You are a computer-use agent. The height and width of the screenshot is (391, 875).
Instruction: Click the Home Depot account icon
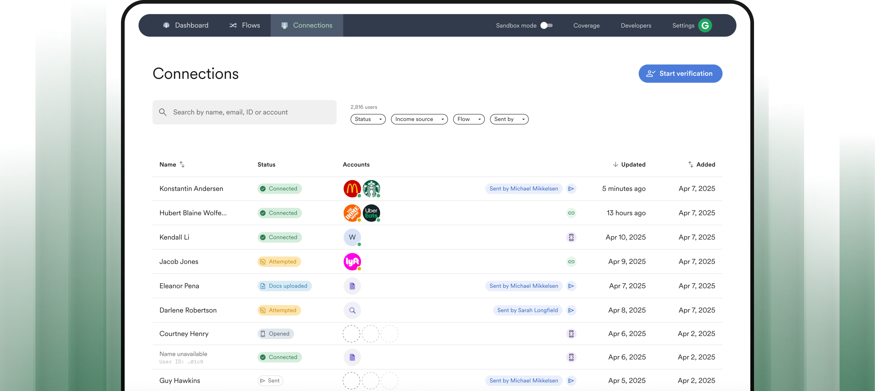(352, 213)
